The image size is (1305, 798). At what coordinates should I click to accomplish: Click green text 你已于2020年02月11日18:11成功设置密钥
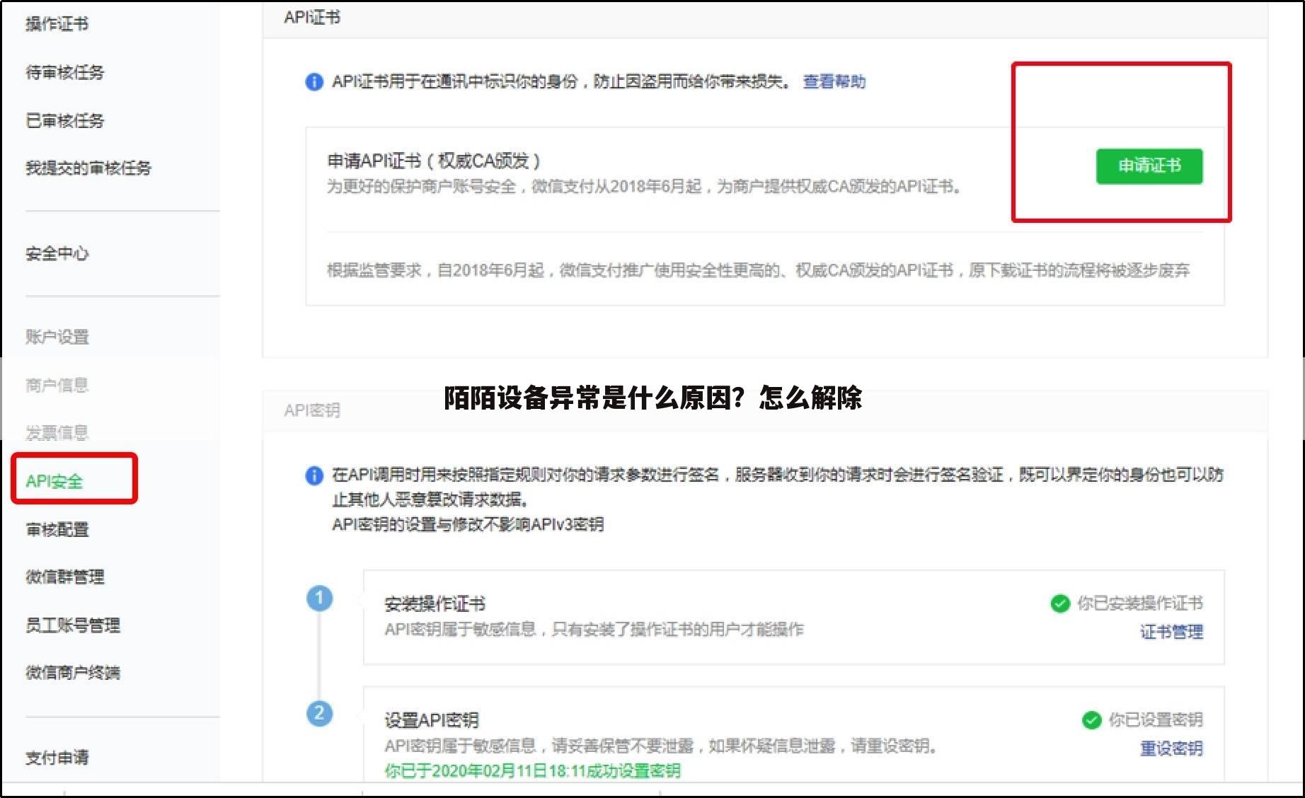pyautogui.click(x=532, y=770)
